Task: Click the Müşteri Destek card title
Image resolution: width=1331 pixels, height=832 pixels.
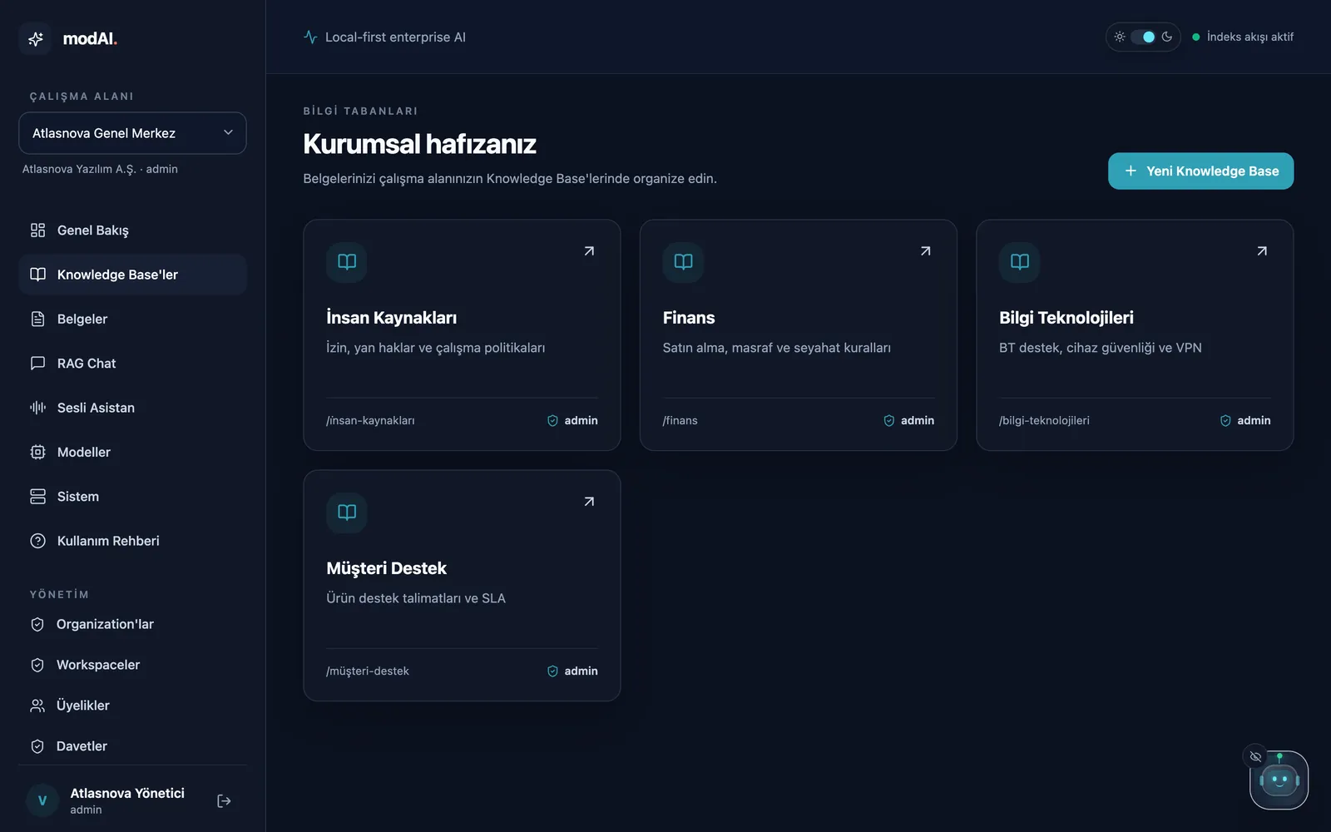Action: [x=387, y=568]
